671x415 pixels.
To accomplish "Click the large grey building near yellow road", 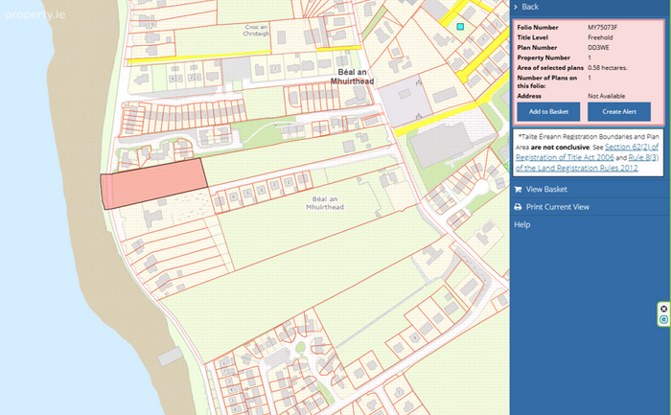I will (441, 145).
